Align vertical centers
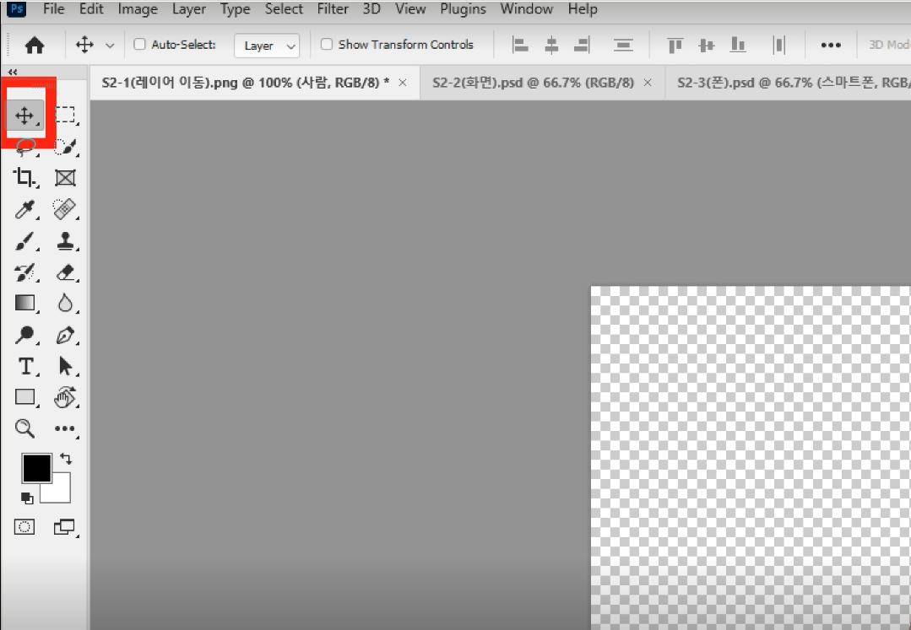The height and width of the screenshot is (630, 911). (707, 45)
